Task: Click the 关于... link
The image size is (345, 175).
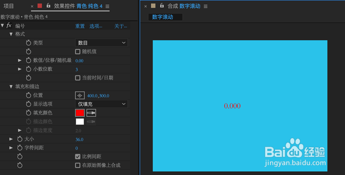Action: click(x=120, y=26)
